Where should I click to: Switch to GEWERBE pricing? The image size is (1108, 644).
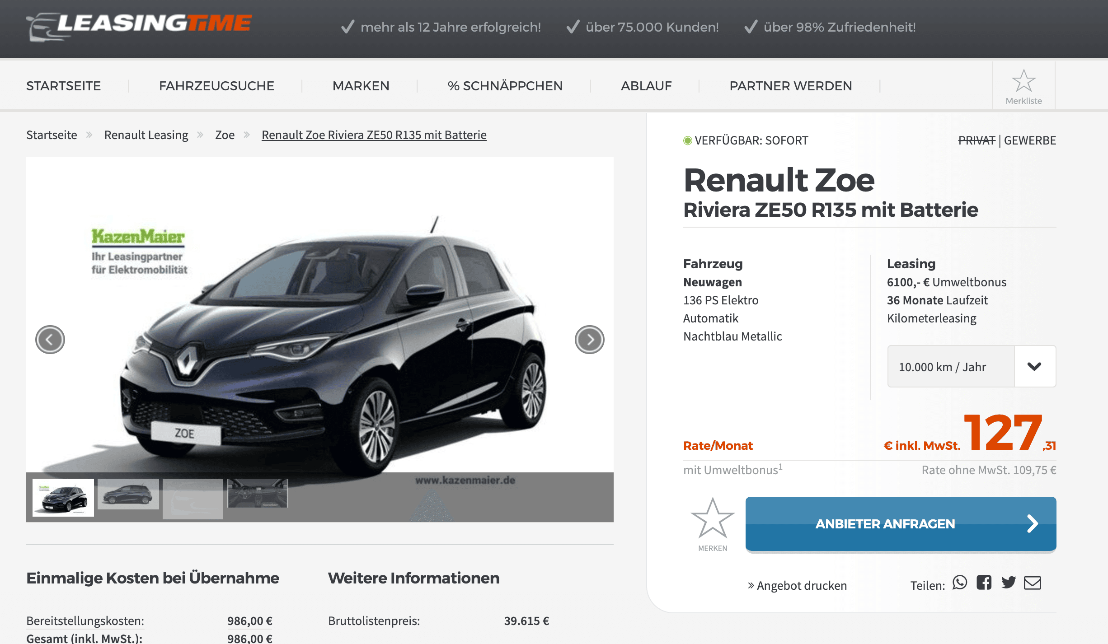(1030, 140)
